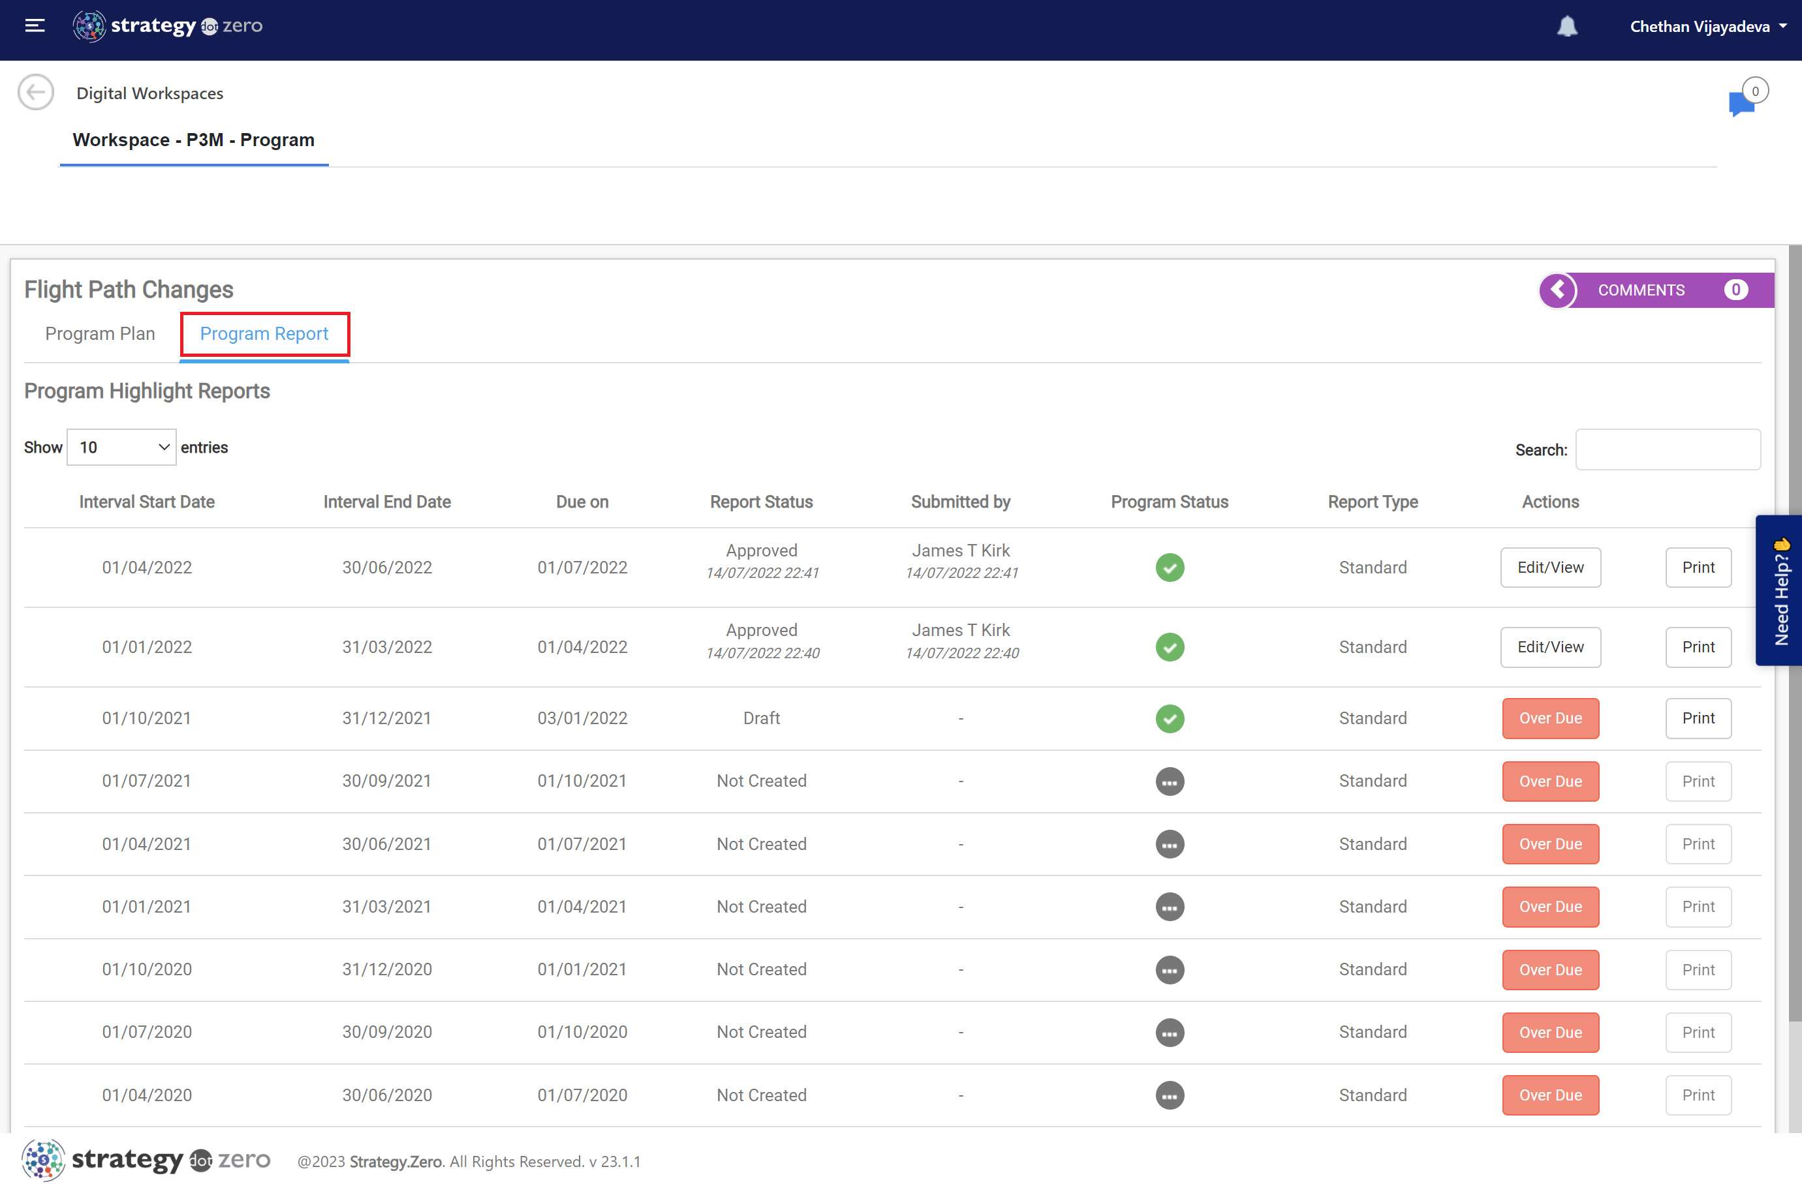Click grey status icon for 01/04/2021 row
The image size is (1802, 1184).
[x=1170, y=843]
